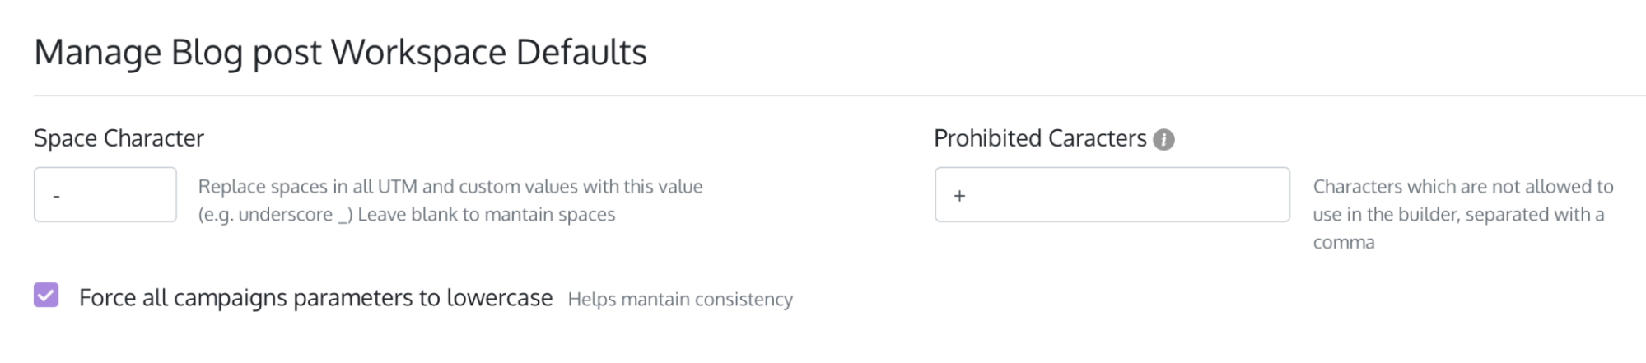
Task: Click the word "lowercase" in checkbox label
Action: pyautogui.click(x=500, y=297)
